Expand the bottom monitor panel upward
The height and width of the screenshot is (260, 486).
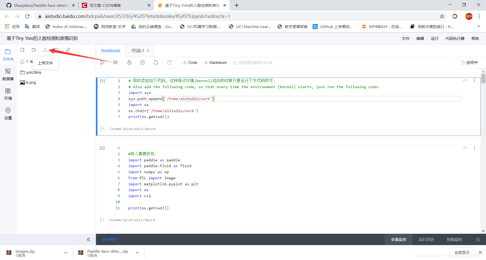pyautogui.click(x=478, y=240)
